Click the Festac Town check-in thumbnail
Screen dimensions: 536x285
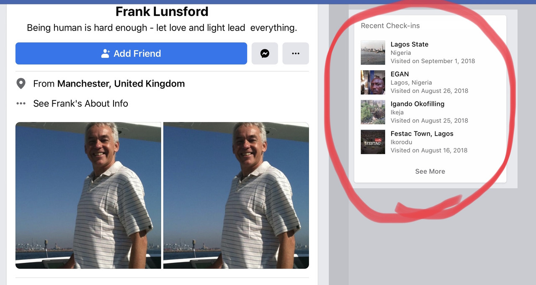373,142
